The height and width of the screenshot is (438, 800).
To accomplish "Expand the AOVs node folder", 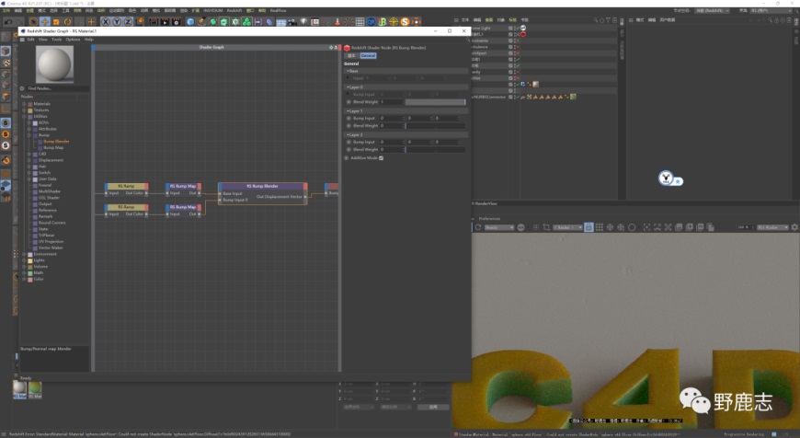I will (x=29, y=122).
